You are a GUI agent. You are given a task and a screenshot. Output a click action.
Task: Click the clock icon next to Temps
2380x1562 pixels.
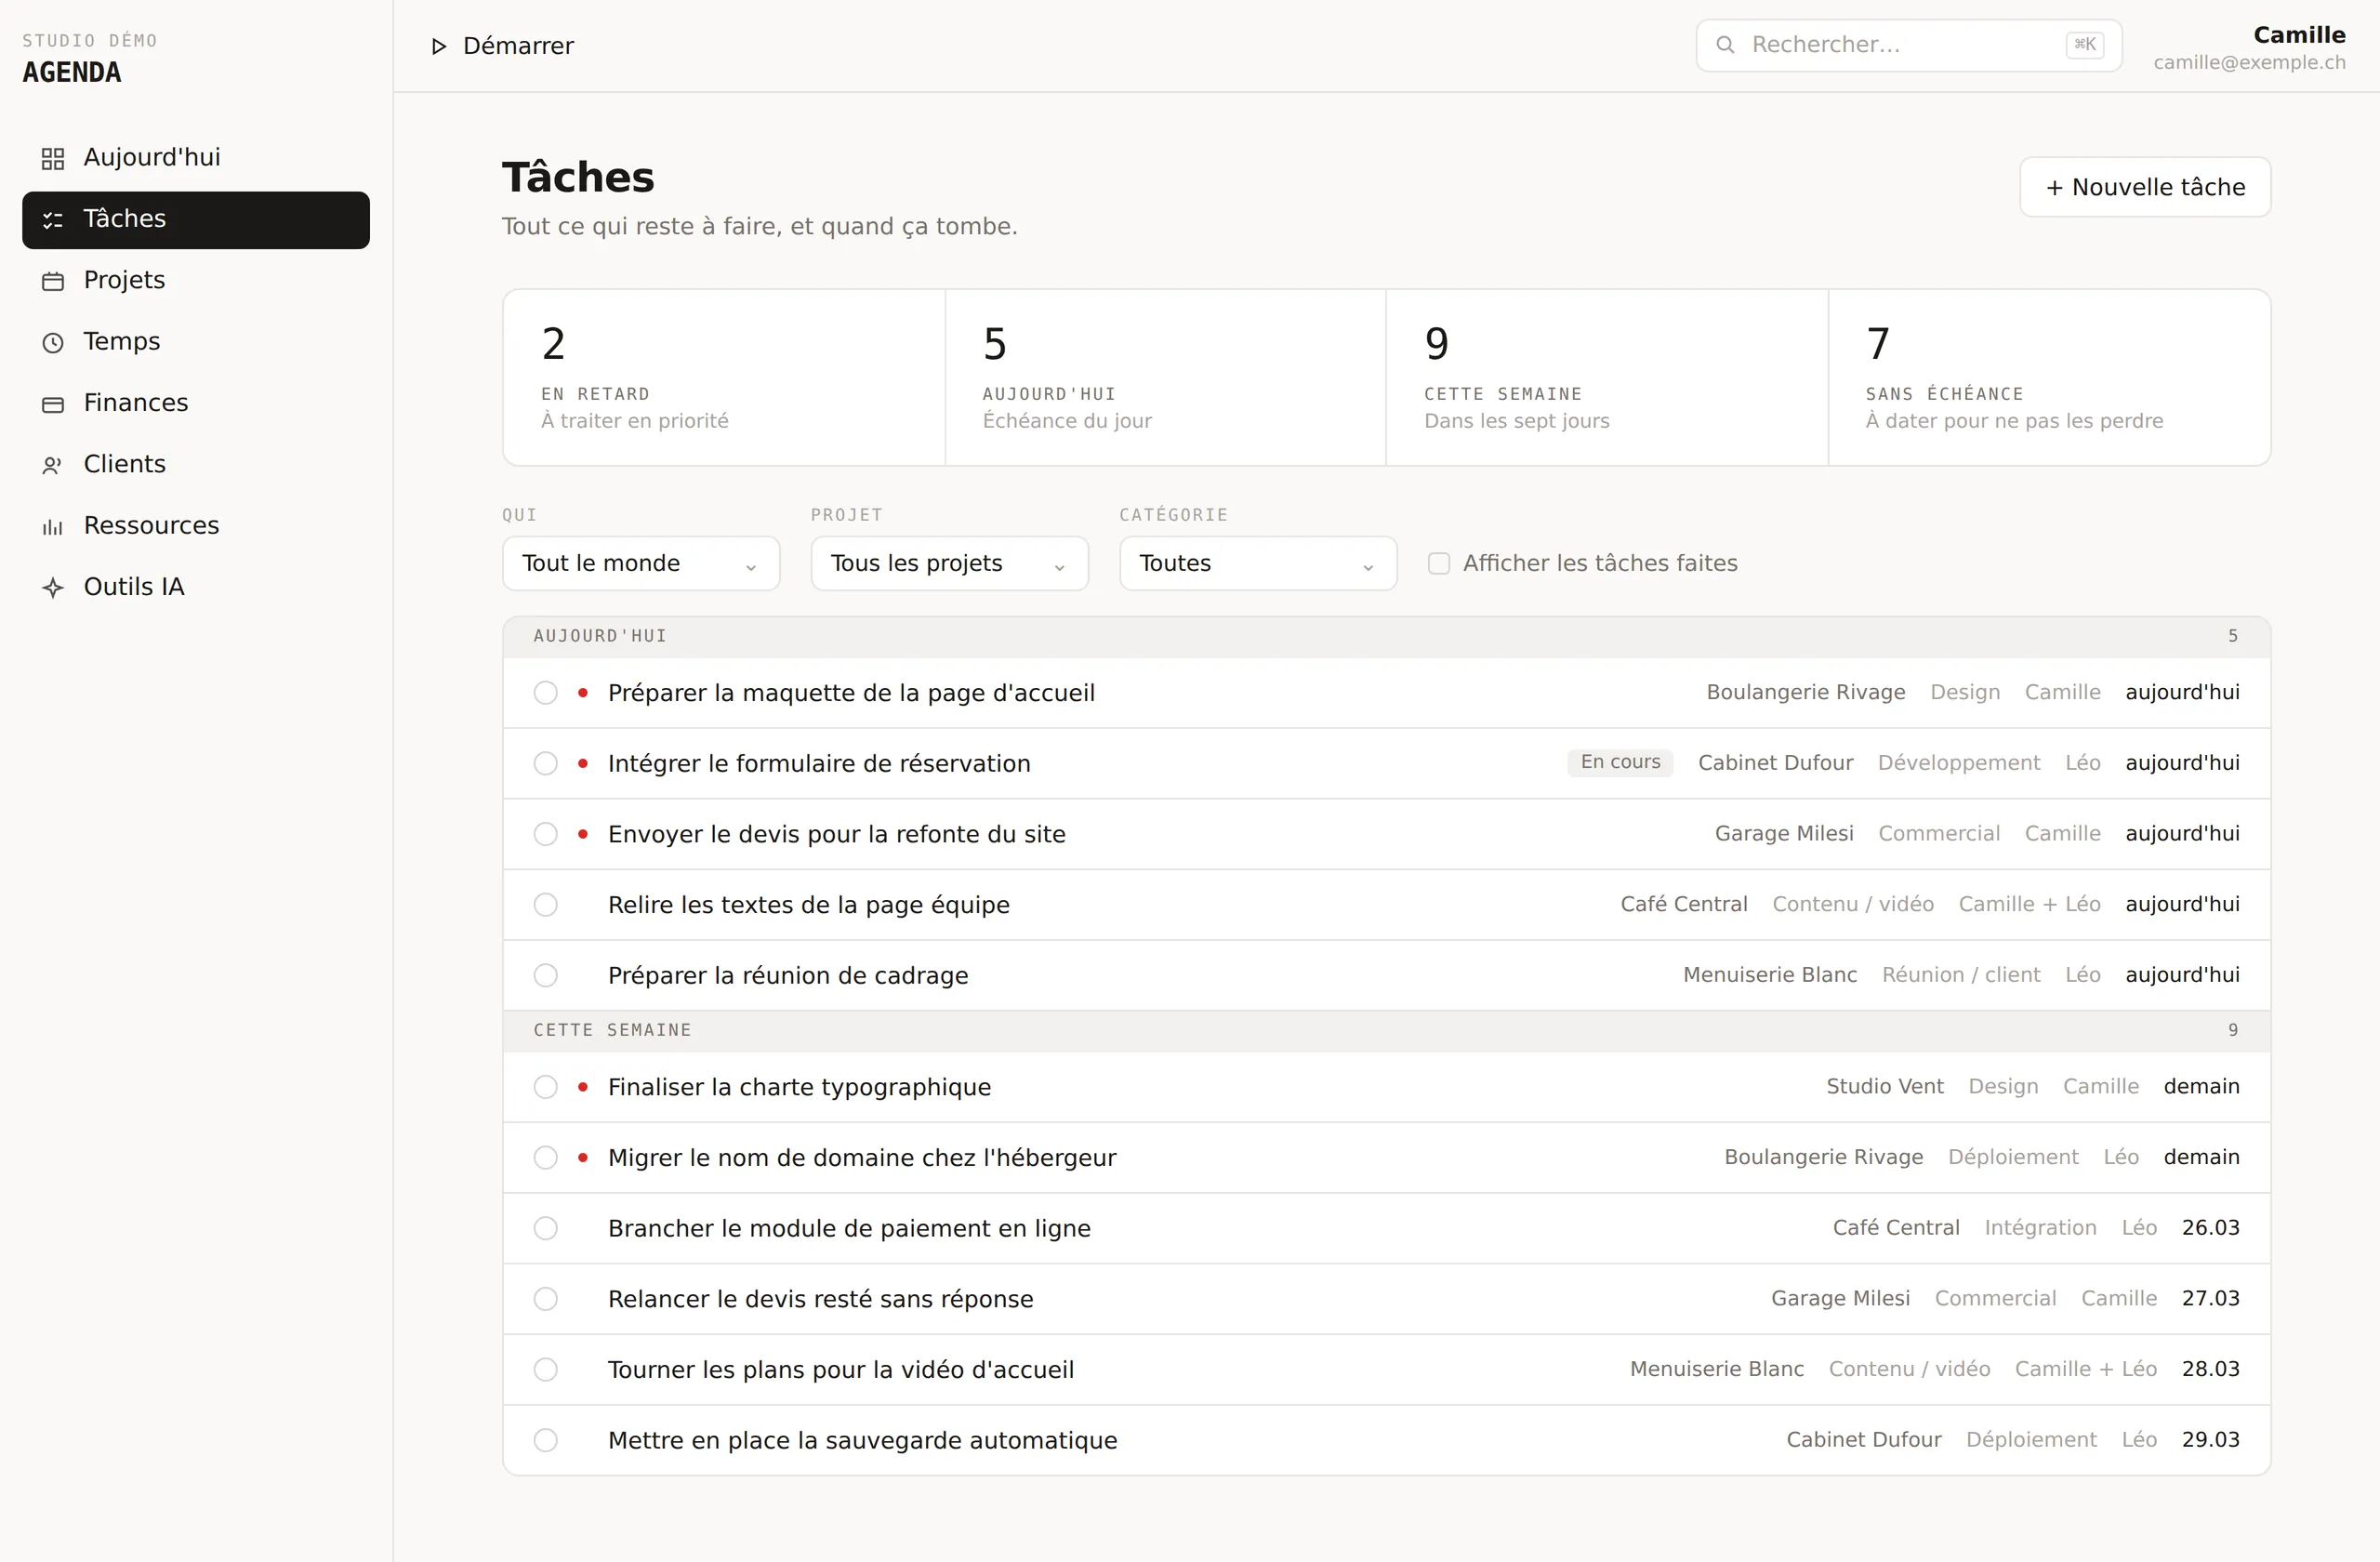53,342
